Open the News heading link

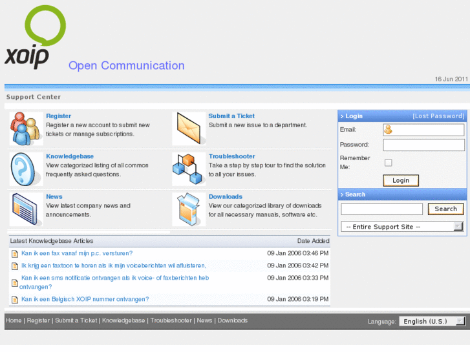pyautogui.click(x=54, y=197)
